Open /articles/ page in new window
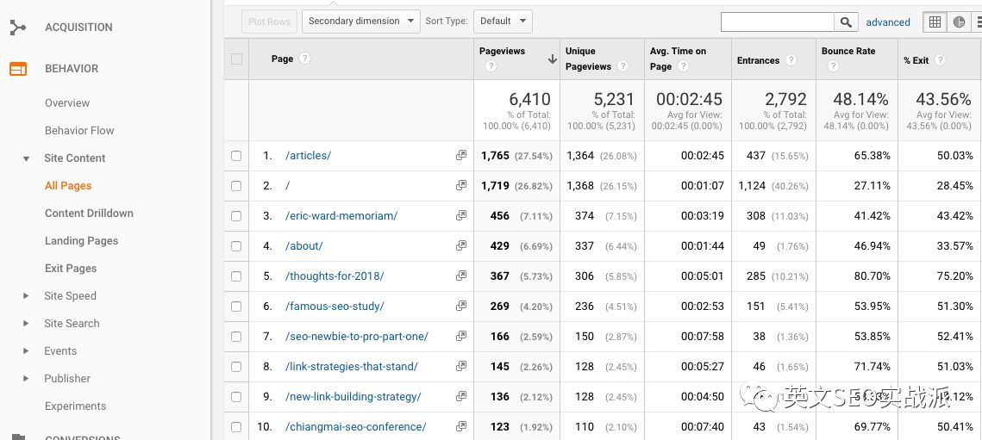 461,155
